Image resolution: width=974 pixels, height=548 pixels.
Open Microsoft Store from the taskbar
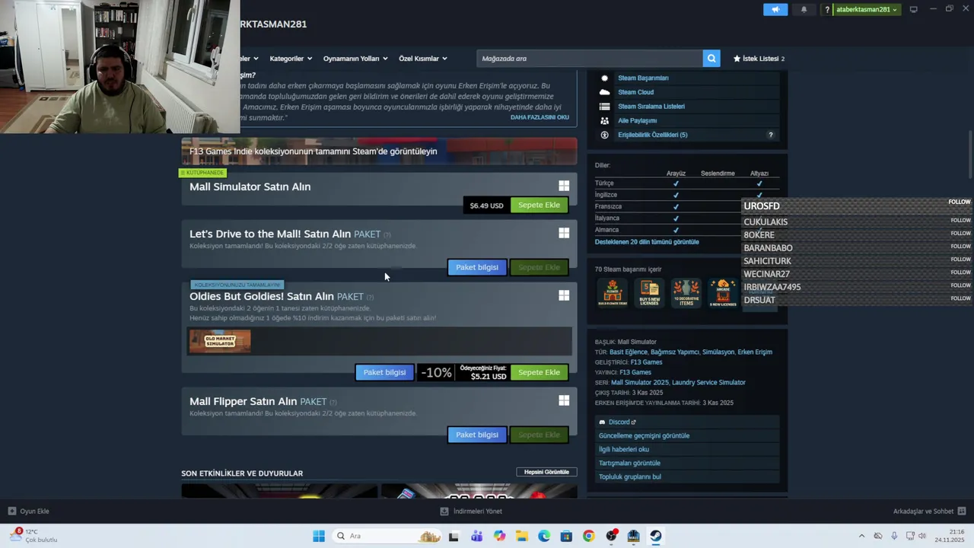tap(566, 536)
